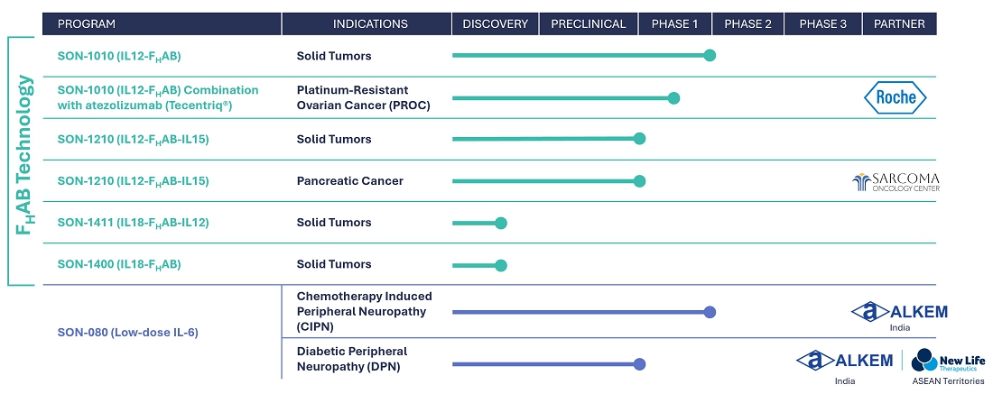
Task: Click the Alkem logo in the CIPN row
Action: (x=899, y=312)
